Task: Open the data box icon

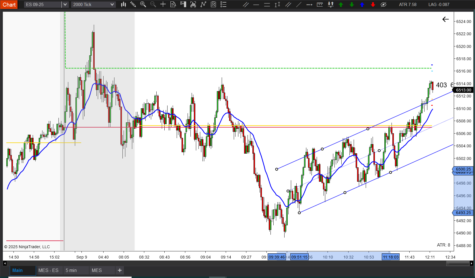Action: coord(173,4)
